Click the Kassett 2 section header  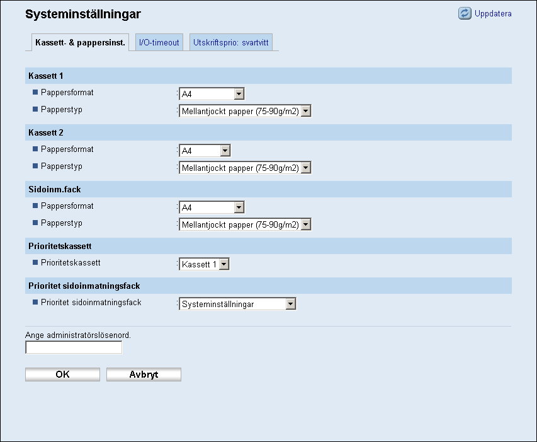pyautogui.click(x=268, y=132)
